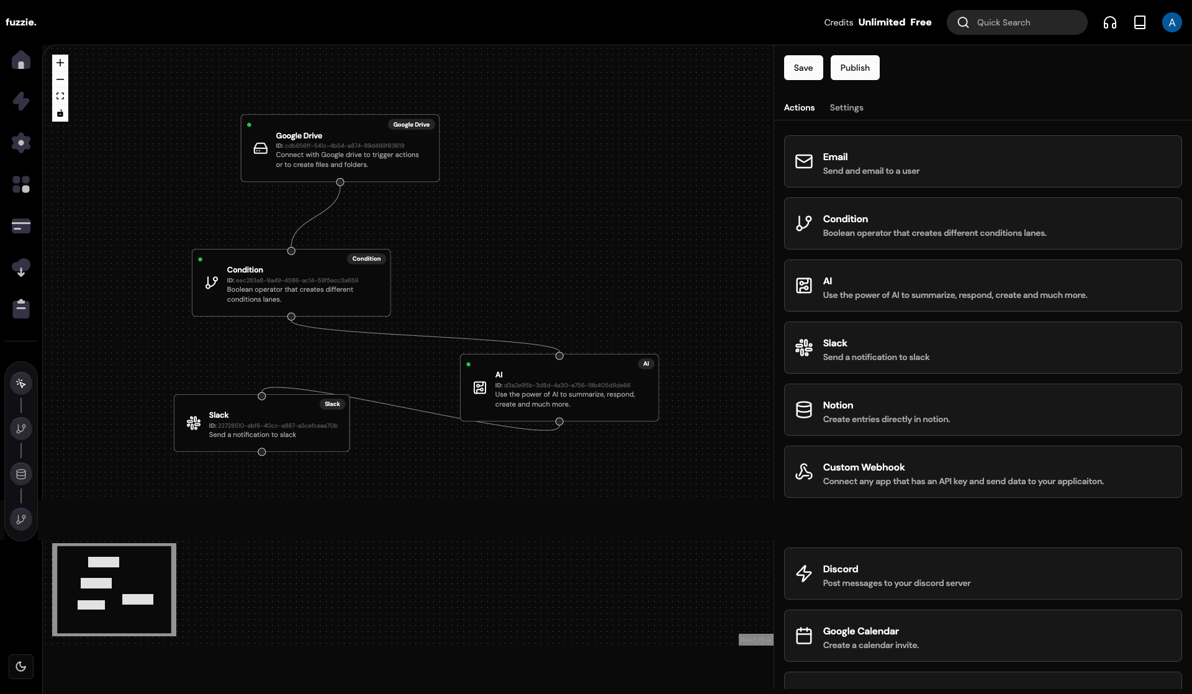Zoom out the flow canvas
The height and width of the screenshot is (694, 1192).
pyautogui.click(x=60, y=79)
